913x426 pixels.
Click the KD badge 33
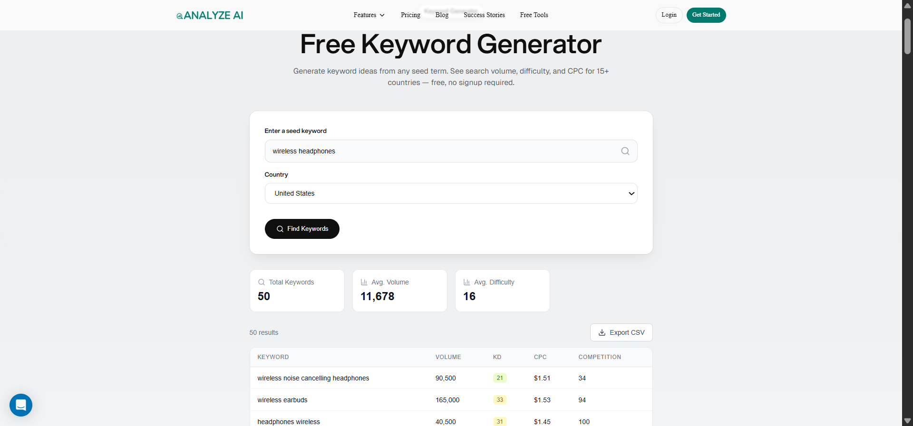click(x=500, y=400)
